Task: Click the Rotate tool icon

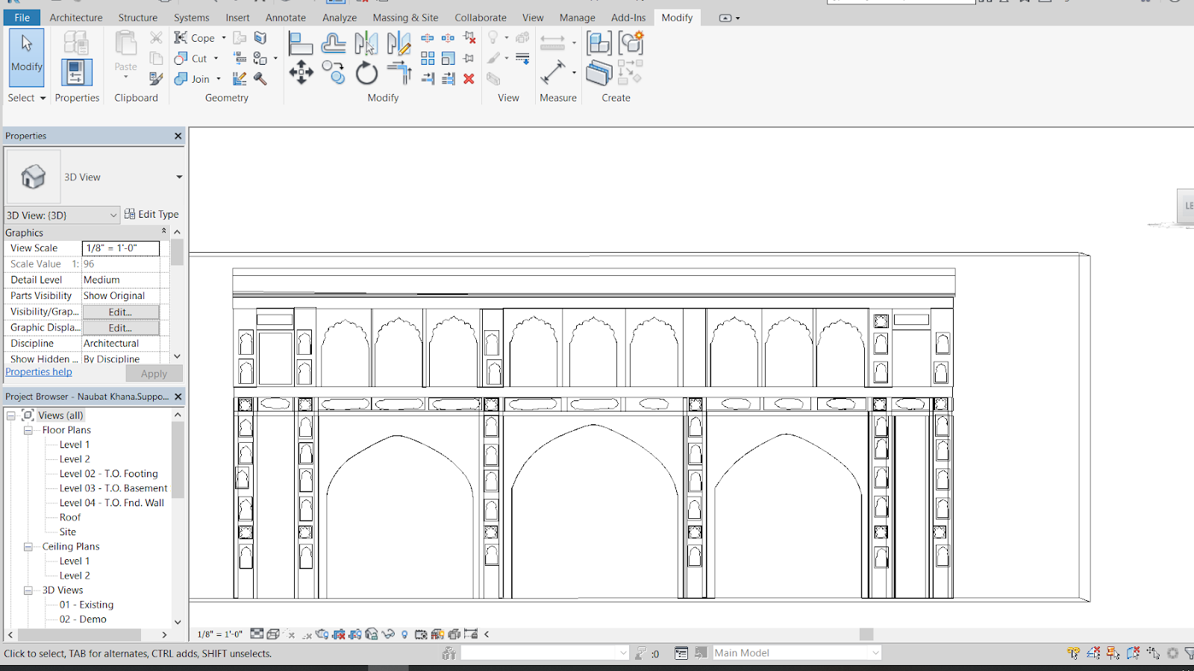Action: (x=366, y=73)
